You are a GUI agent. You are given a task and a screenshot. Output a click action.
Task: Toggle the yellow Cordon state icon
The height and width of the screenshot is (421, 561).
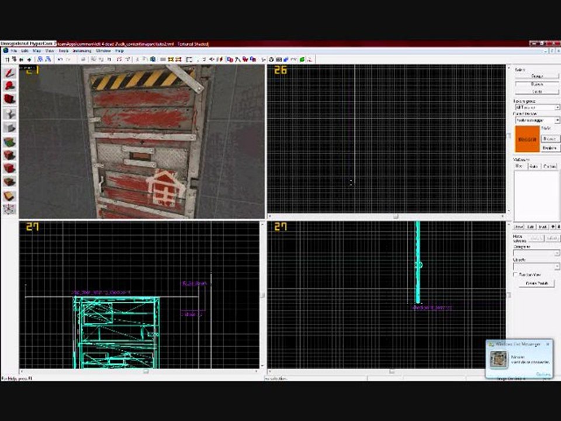click(171, 60)
